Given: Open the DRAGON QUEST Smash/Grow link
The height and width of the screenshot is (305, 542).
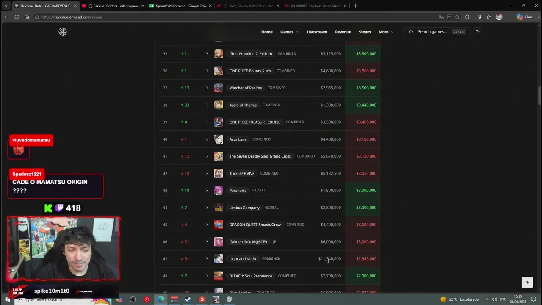Looking at the screenshot, I should (255, 225).
